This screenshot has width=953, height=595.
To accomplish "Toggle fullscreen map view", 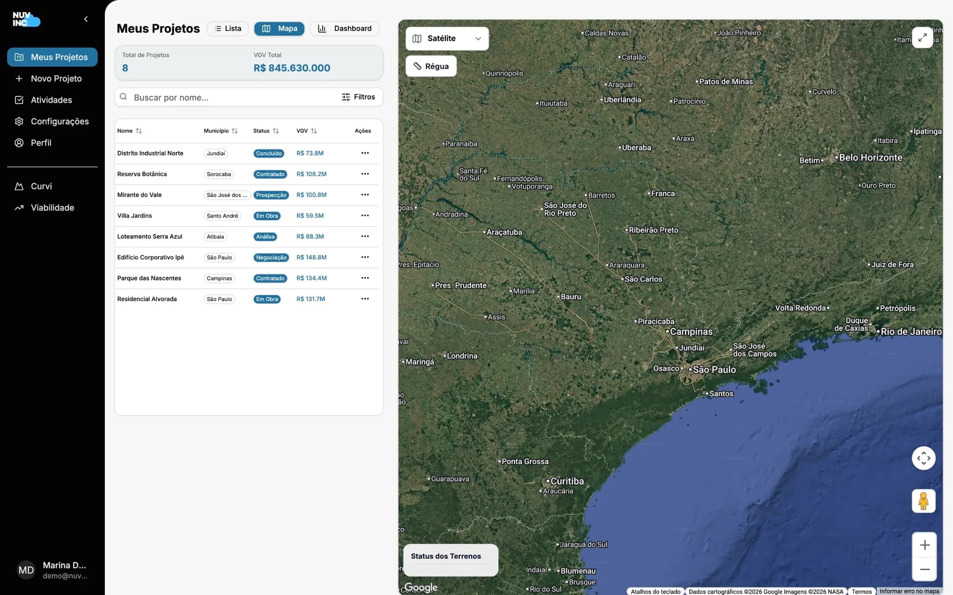I will pyautogui.click(x=923, y=37).
